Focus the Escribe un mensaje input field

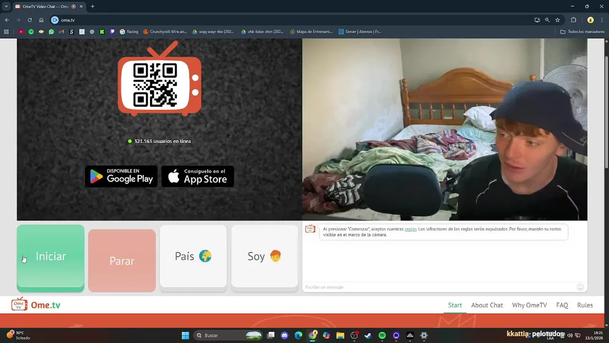pos(439,287)
